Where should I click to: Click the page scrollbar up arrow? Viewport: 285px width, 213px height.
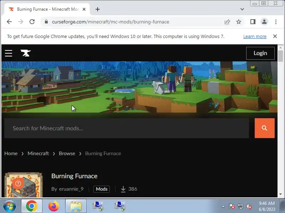[280, 48]
